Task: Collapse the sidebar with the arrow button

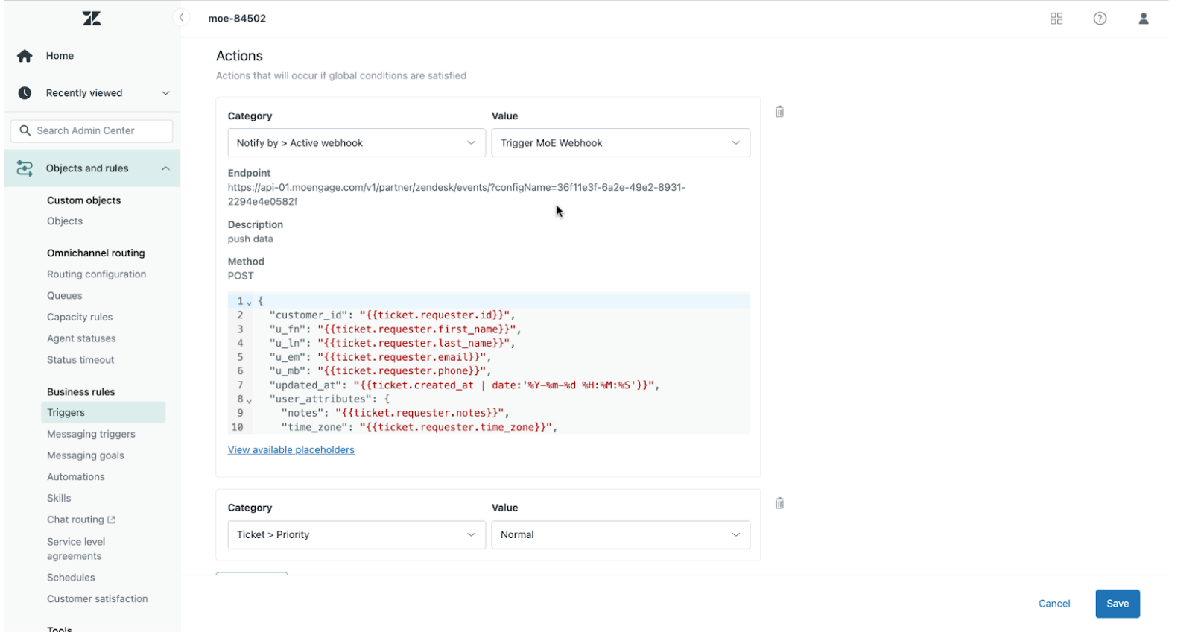Action: coord(181,18)
